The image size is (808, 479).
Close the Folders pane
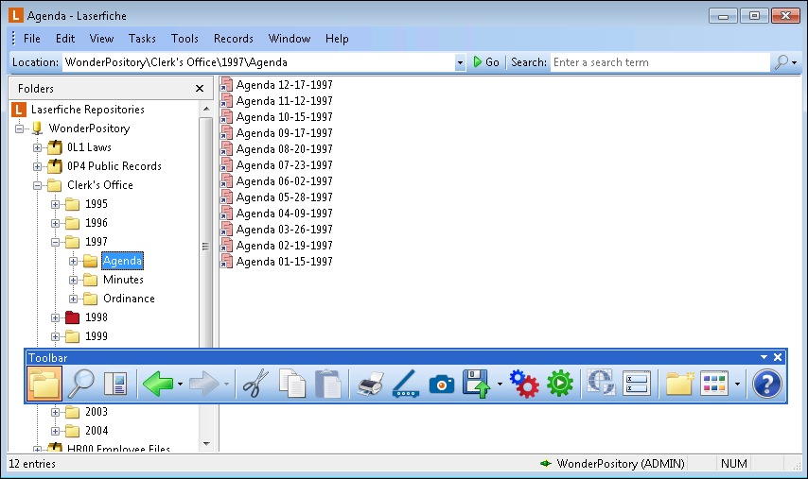[200, 89]
